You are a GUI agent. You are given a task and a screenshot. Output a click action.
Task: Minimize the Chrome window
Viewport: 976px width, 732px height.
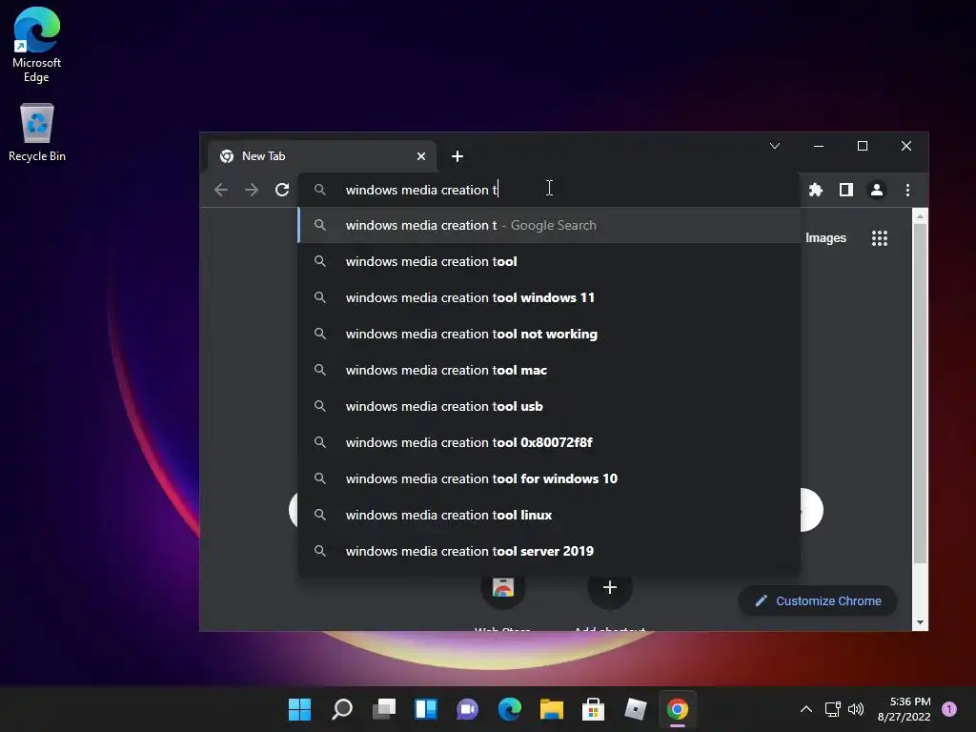tap(819, 146)
